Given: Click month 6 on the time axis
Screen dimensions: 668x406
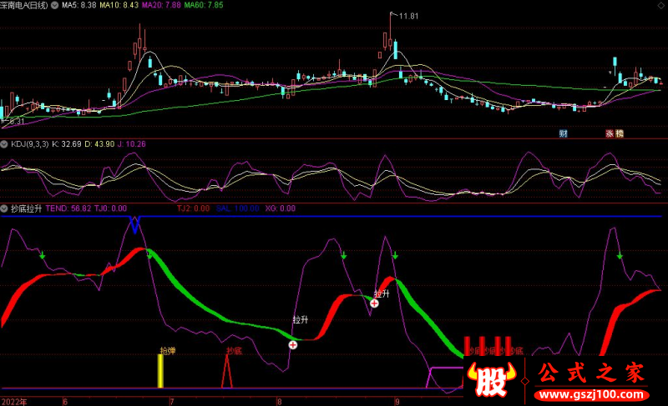Looking at the screenshot, I should tap(65, 402).
